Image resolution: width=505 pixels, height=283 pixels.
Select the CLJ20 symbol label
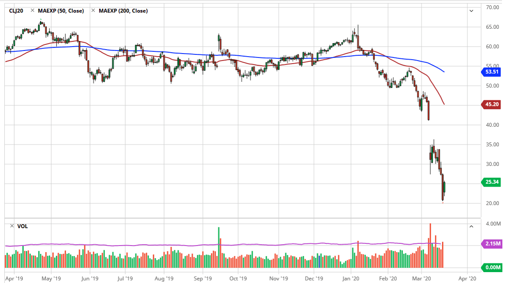16,11
